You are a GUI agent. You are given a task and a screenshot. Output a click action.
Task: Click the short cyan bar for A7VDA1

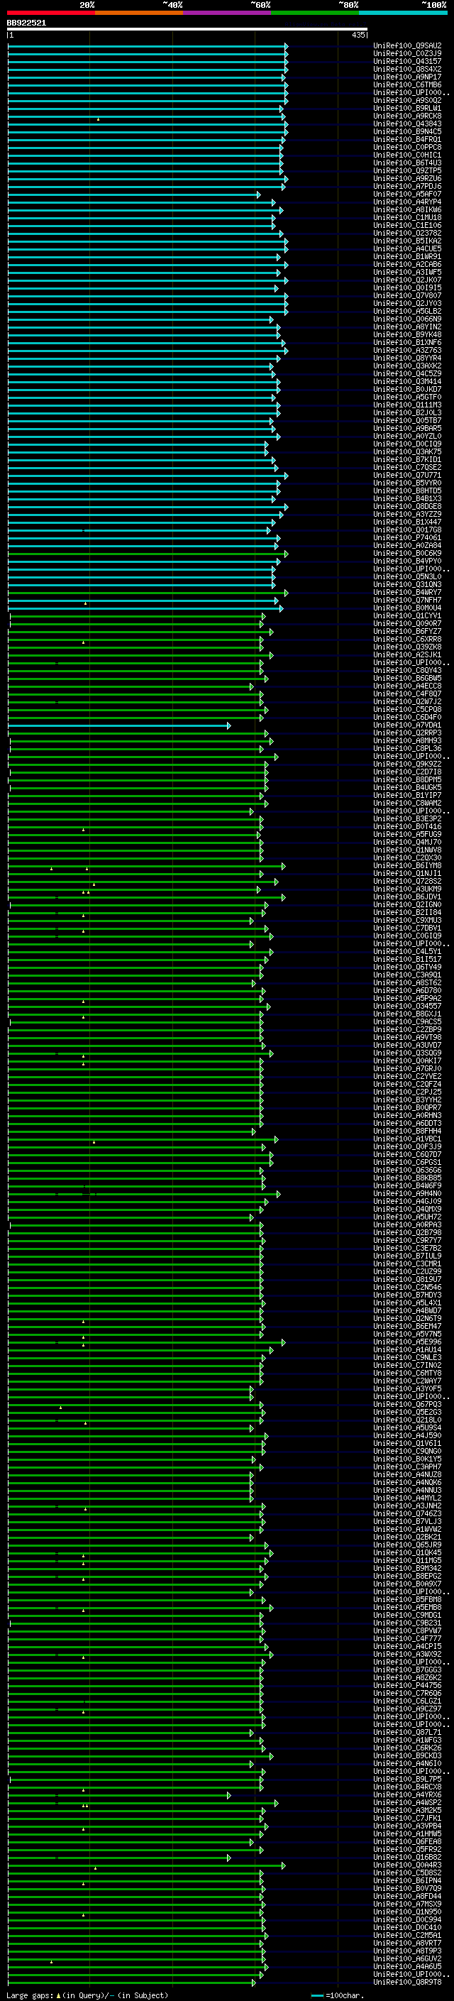point(118,725)
